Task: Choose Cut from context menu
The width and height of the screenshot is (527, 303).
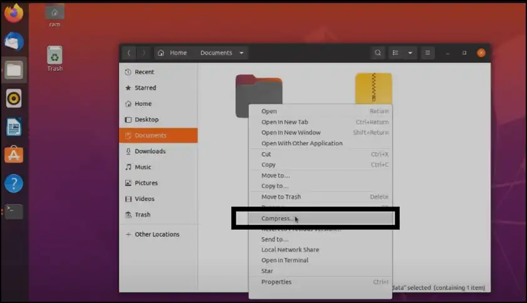Action: (321, 154)
